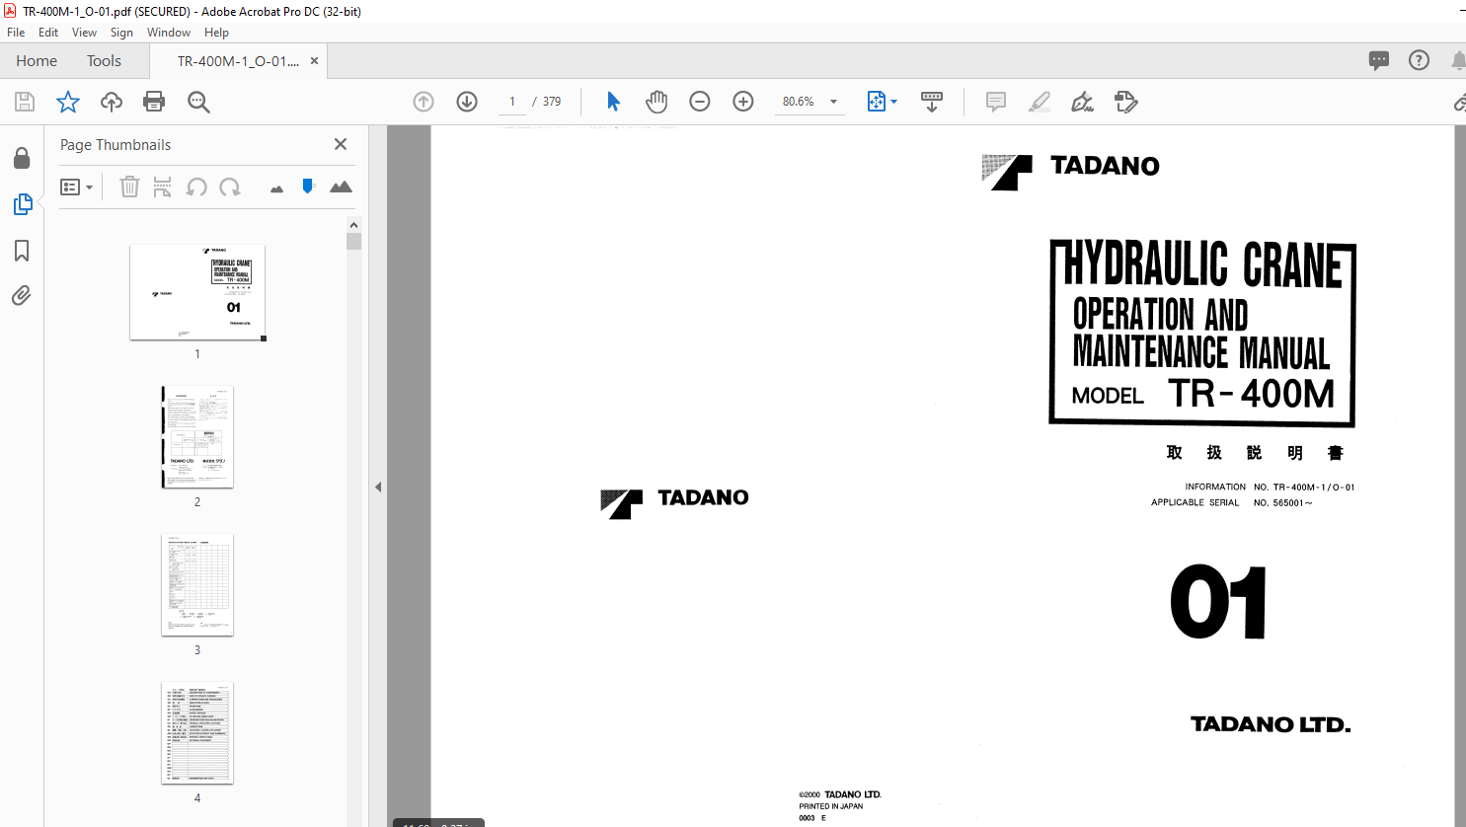This screenshot has height=827, width=1466.
Task: Select the page 1 thumbnail
Action: (197, 292)
